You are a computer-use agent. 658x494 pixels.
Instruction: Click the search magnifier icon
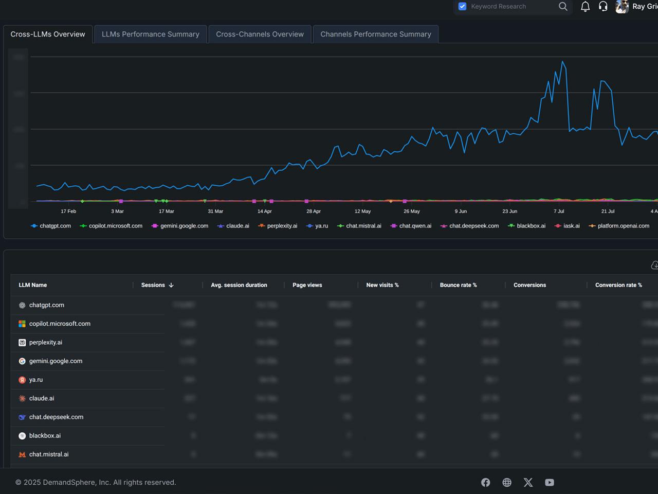(563, 7)
